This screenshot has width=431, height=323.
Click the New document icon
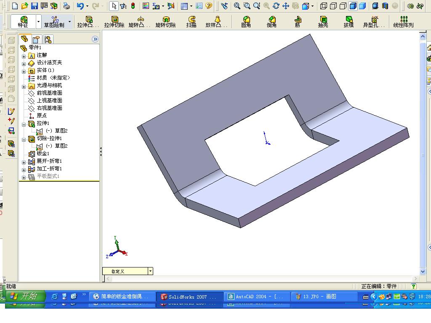15,6
